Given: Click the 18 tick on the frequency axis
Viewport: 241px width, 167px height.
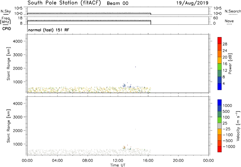Looking at the screenshot, I should (20, 18).
